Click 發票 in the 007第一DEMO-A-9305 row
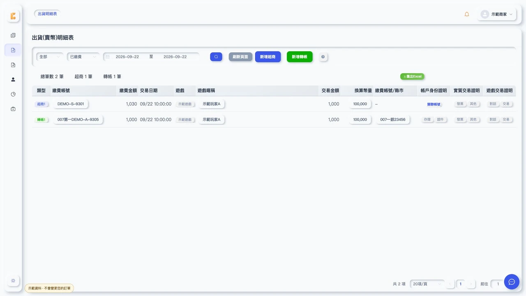526x296 pixels. pyautogui.click(x=460, y=120)
